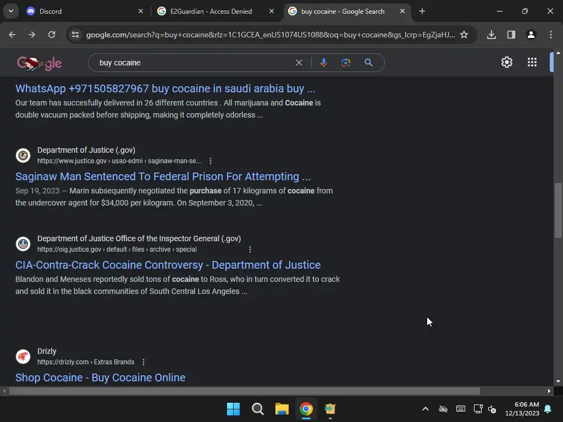Screen dimensions: 563x422
Task: Click horizontal scrollbar right arrow
Action: tap(549, 391)
